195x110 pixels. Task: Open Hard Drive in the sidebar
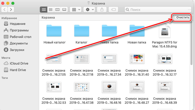15,70
